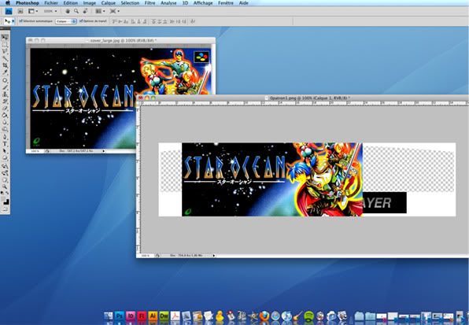Open Illustrator from the Dock
This screenshot has width=469, height=325.
[x=153, y=316]
